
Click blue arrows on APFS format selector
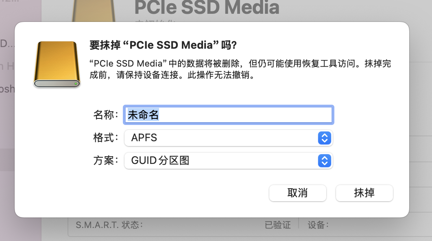point(324,138)
